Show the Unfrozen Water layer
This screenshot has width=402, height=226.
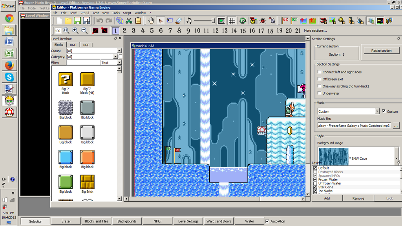click(x=315, y=184)
